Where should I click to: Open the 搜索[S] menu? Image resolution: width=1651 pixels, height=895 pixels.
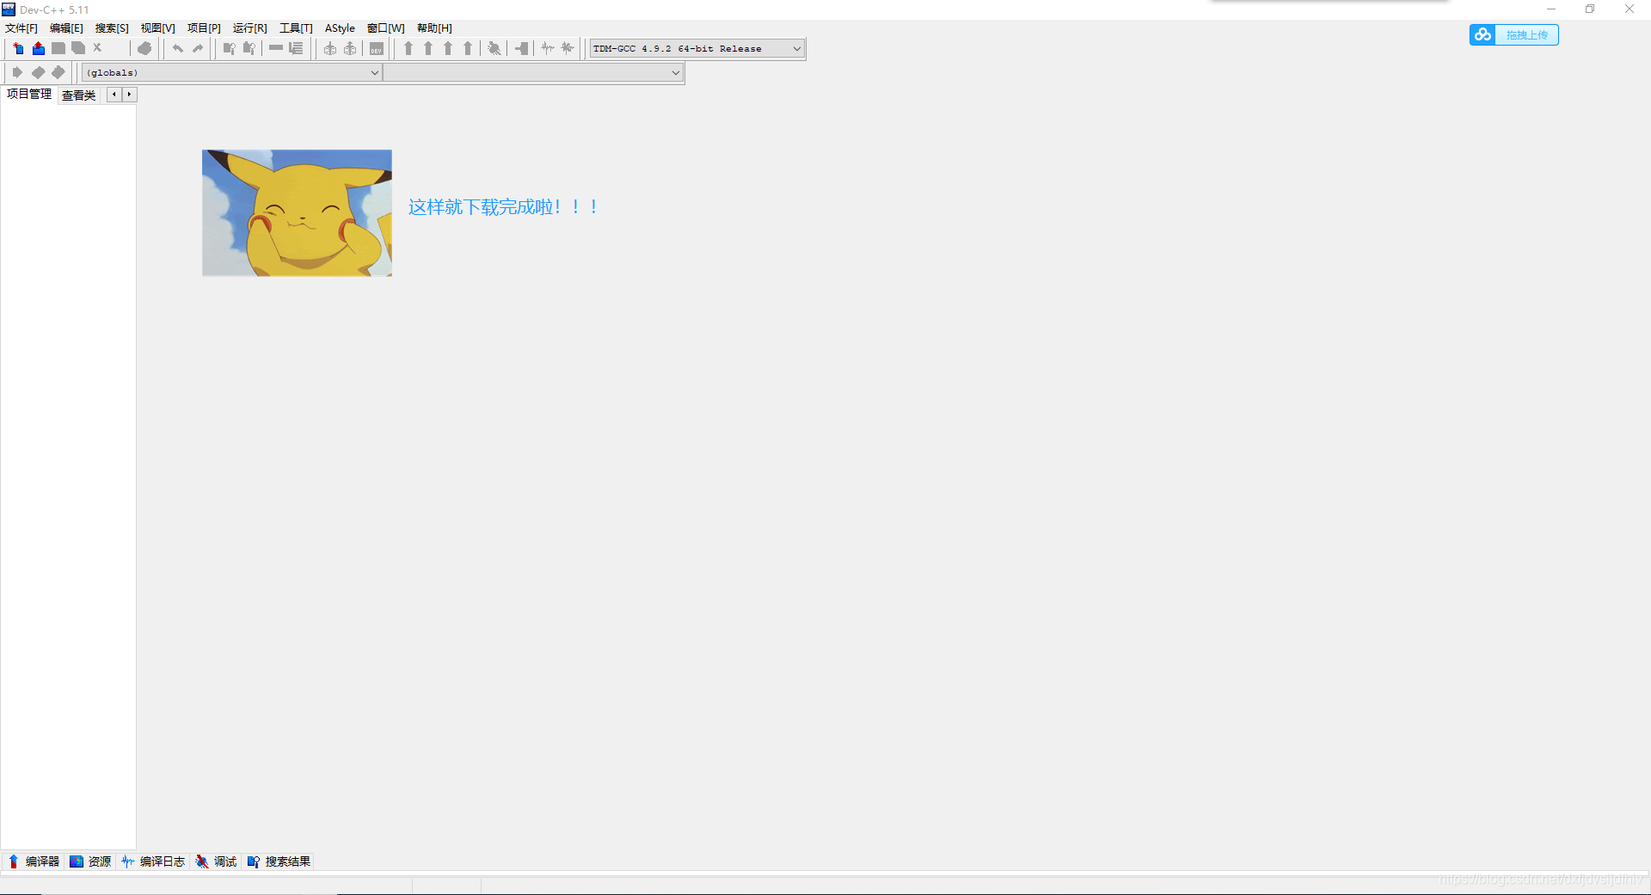point(112,28)
